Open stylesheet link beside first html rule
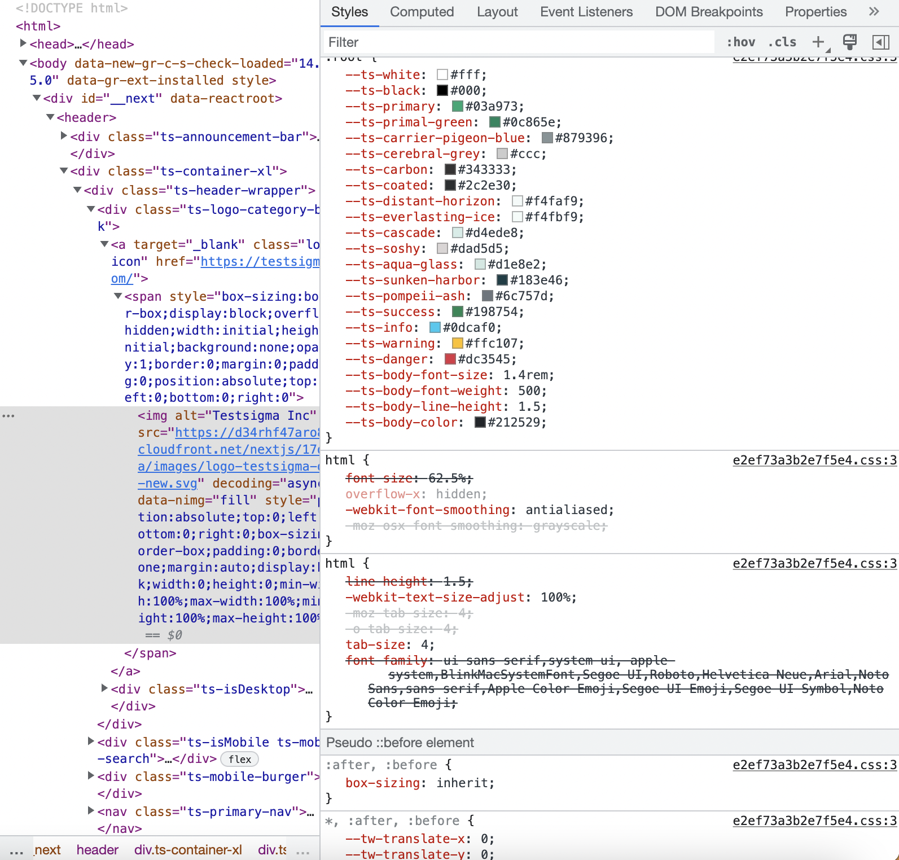899x860 pixels. coord(814,460)
